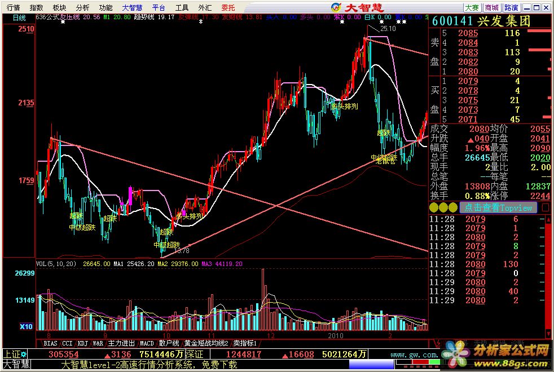Screen dimensions: 554x372
Task: Switch to the MACD indicator tab
Action: [x=147, y=343]
